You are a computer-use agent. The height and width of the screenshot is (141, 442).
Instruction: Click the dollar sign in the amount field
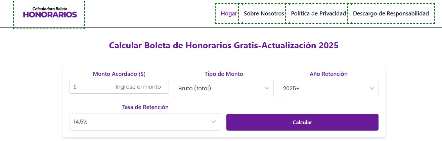[75, 87]
